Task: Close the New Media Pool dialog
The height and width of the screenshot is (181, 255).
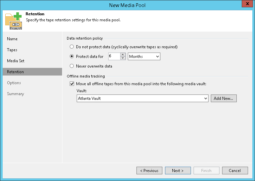Action: (x=246, y=4)
